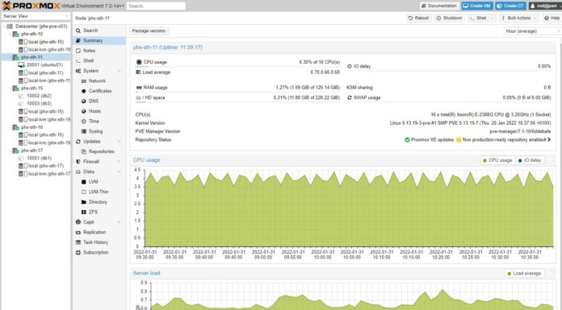
Task: Click the Package versions button
Action: pyautogui.click(x=149, y=31)
